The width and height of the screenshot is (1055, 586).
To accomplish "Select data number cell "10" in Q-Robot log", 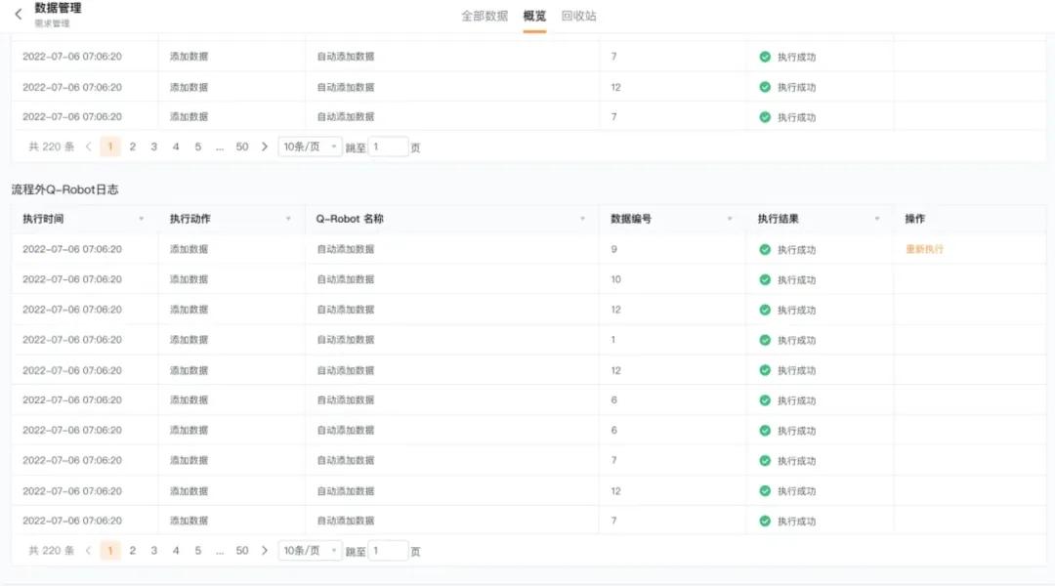I will coord(615,279).
